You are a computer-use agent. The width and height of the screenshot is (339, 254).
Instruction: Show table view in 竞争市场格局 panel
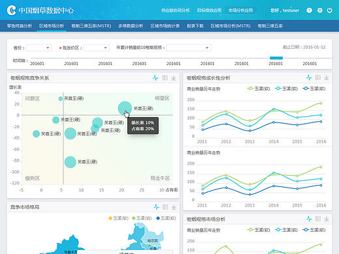coord(165,207)
